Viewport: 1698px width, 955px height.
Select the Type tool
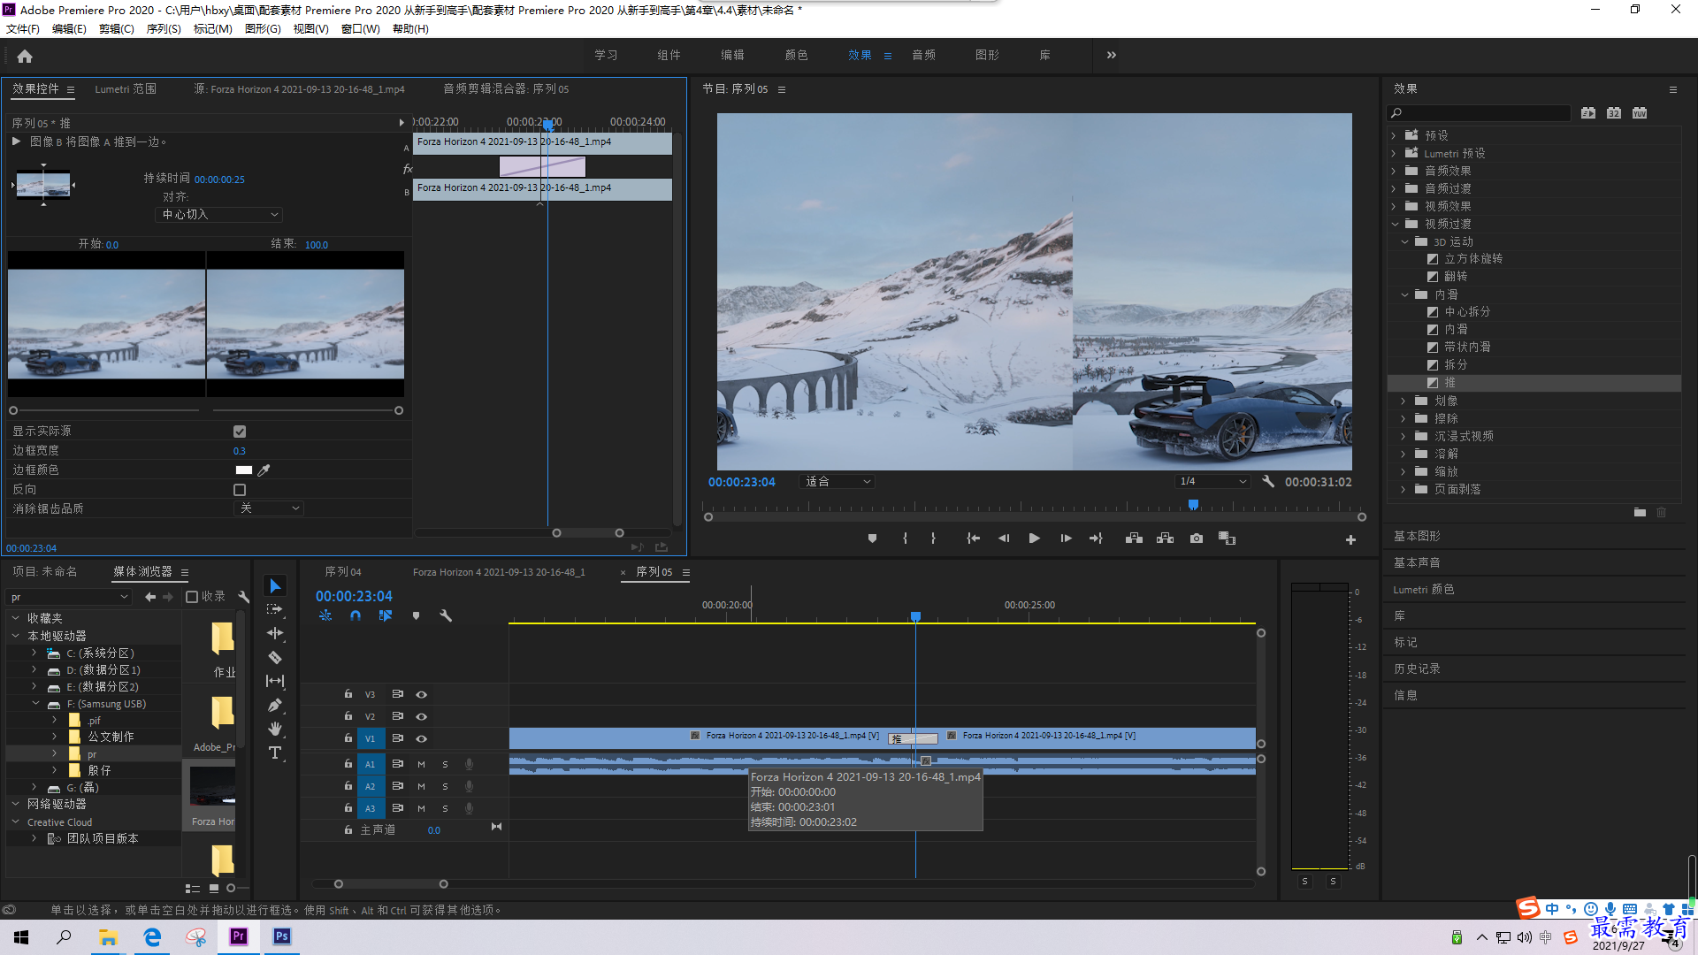click(x=275, y=753)
